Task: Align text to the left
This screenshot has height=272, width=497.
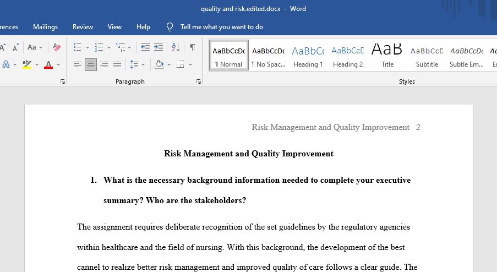Action: click(78, 64)
